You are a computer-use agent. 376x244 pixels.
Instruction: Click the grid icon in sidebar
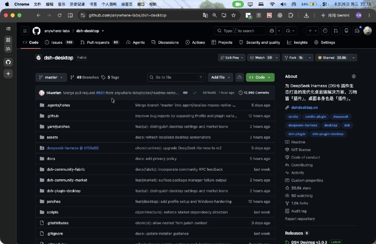coord(8,40)
